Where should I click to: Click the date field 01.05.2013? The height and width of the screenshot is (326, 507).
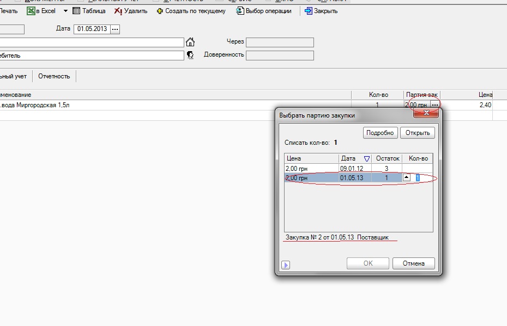point(92,29)
